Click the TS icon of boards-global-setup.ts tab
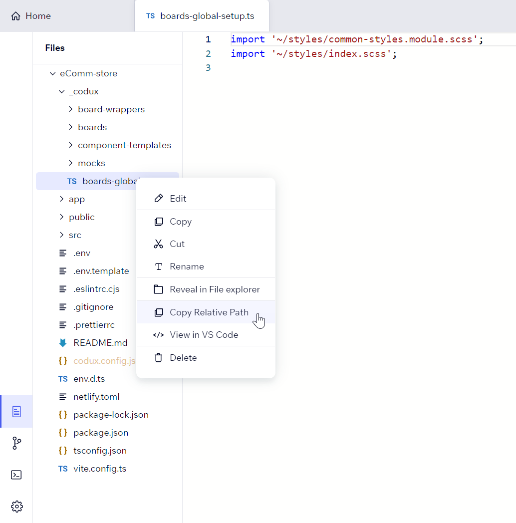This screenshot has height=523, width=516. pyautogui.click(x=150, y=16)
